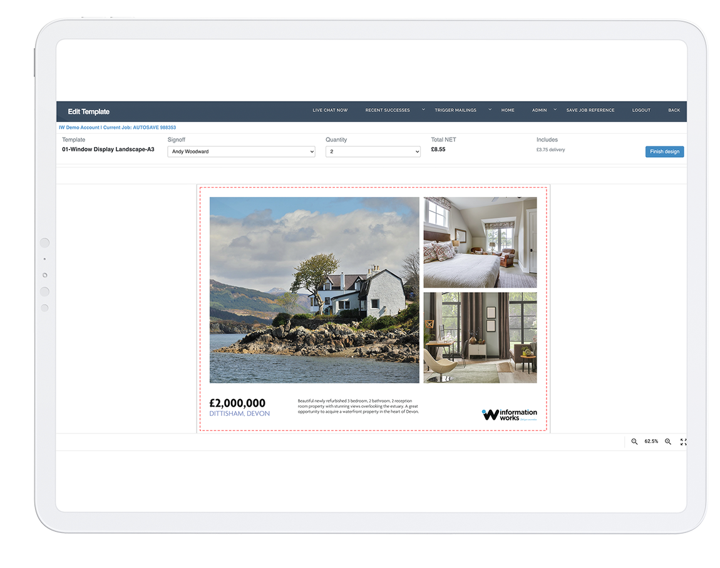720x568 pixels.
Task: Go Back from the navigation bar
Action: (x=674, y=110)
